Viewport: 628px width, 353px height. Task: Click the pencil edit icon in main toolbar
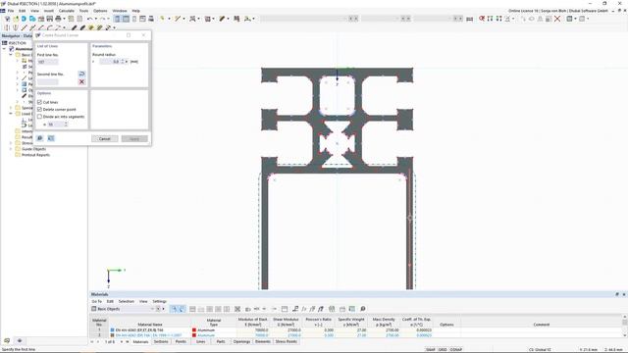[222, 19]
